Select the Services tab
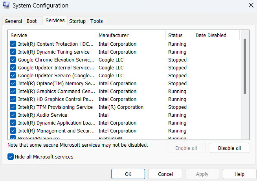 [55, 21]
